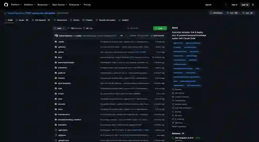Open the Enterprise menu

pyautogui.click(x=75, y=5)
